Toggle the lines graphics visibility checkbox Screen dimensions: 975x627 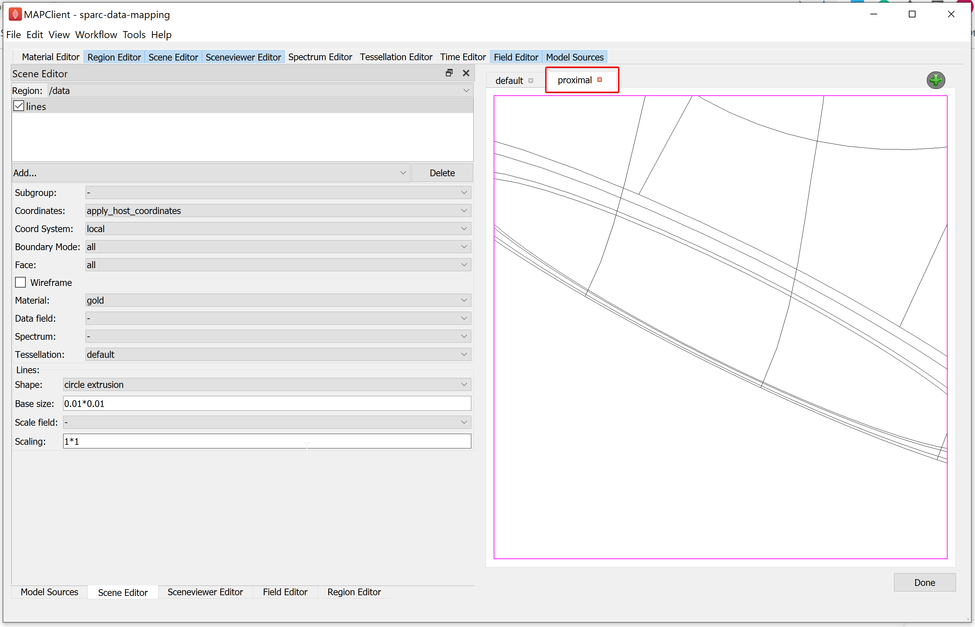[x=19, y=106]
